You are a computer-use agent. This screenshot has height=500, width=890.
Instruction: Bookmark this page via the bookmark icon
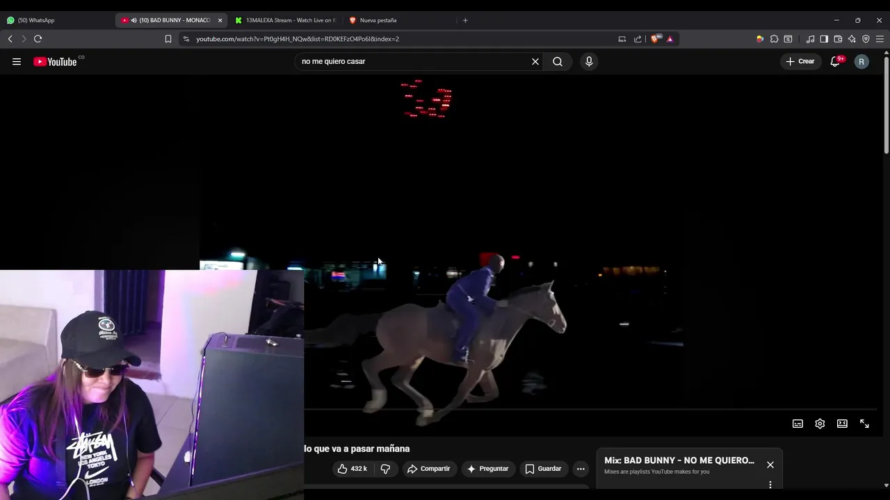pos(168,39)
